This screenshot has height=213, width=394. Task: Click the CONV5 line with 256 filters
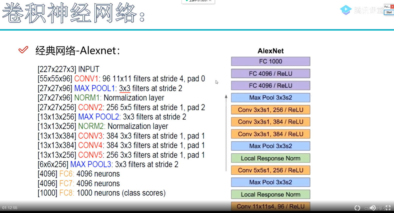121,155
